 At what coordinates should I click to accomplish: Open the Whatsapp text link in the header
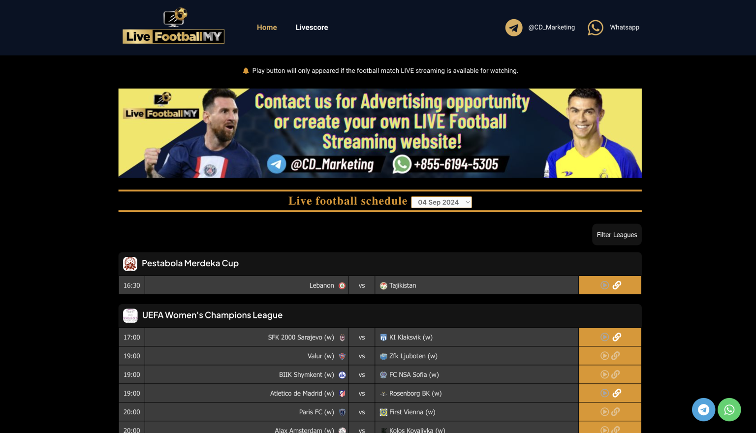624,28
